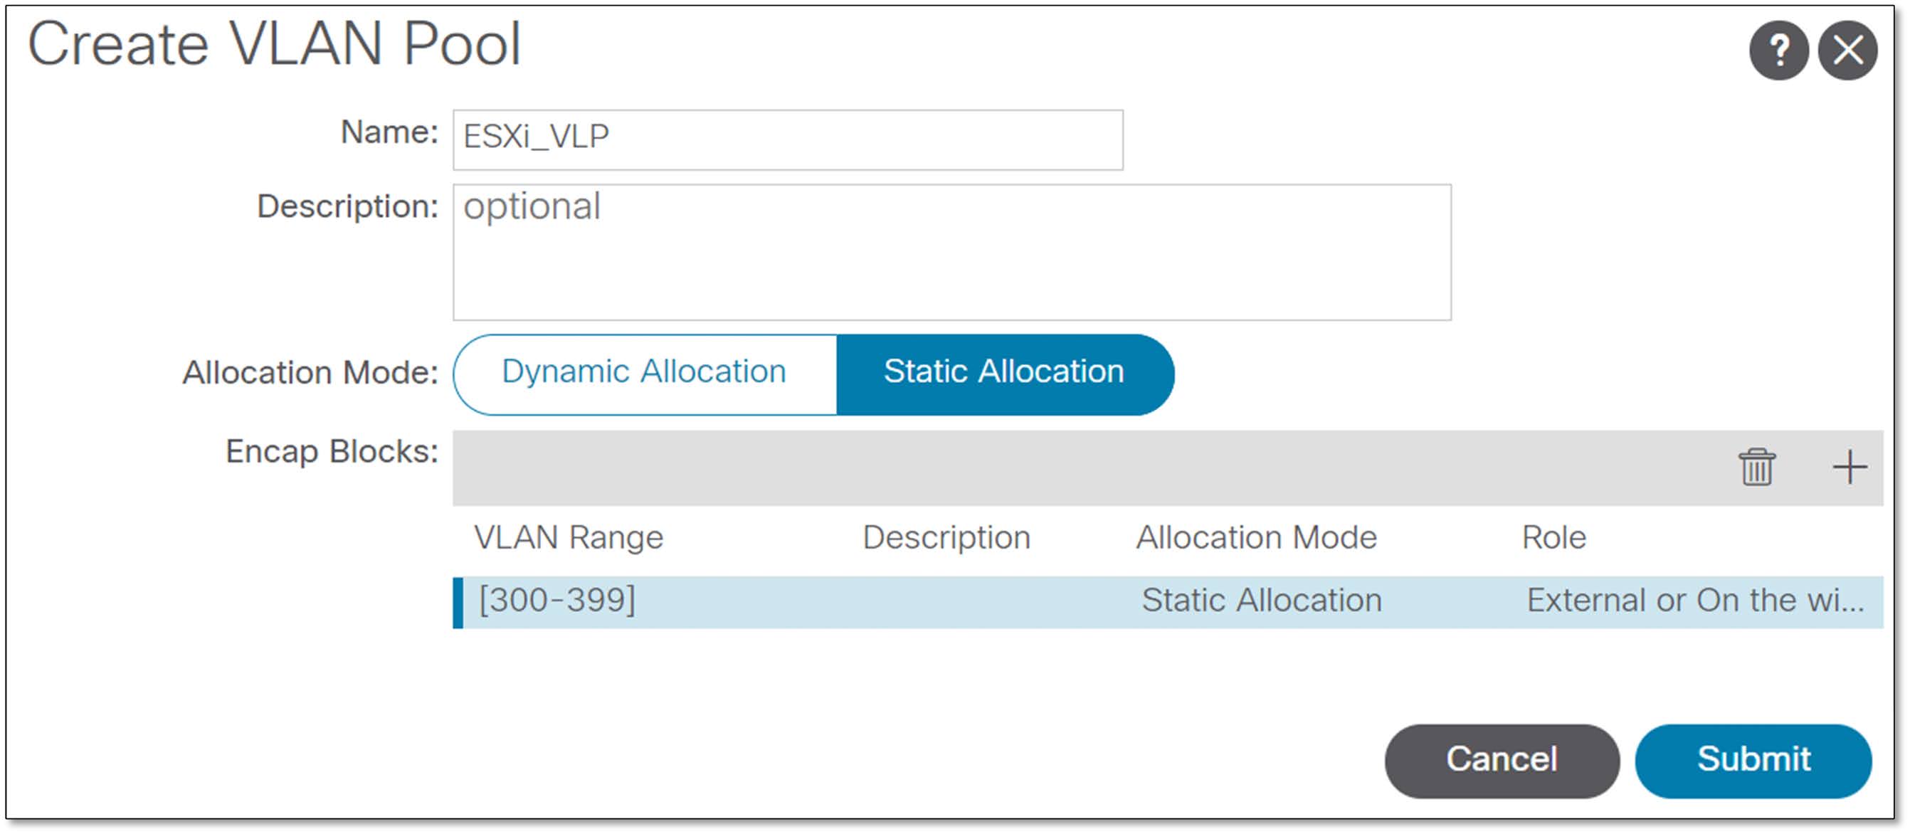This screenshot has width=1910, height=834.
Task: Select the blue highlight marker on the encap row
Action: click(458, 599)
